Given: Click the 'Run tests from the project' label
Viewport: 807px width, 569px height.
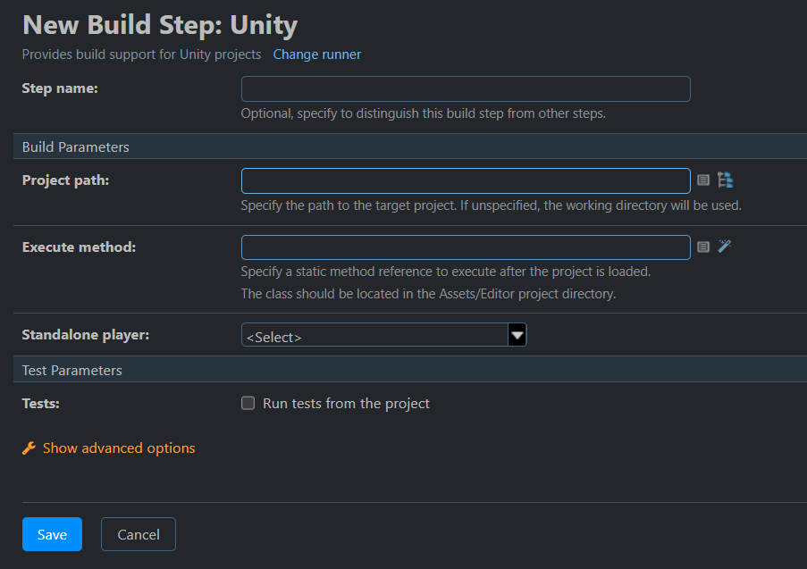Looking at the screenshot, I should [346, 404].
